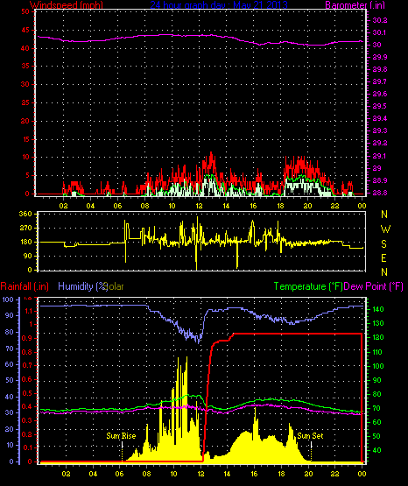Click the "1.1" rainfall axis value
408x486 pixels.
(28, 311)
